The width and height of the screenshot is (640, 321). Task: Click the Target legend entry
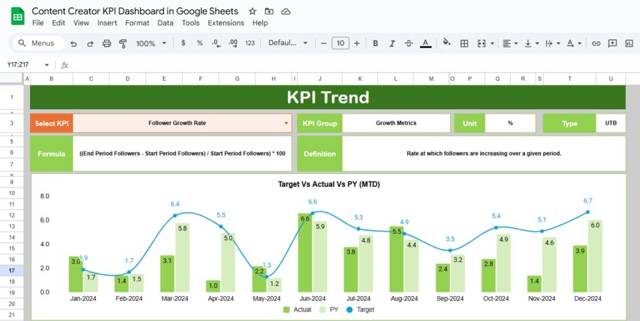[360, 310]
